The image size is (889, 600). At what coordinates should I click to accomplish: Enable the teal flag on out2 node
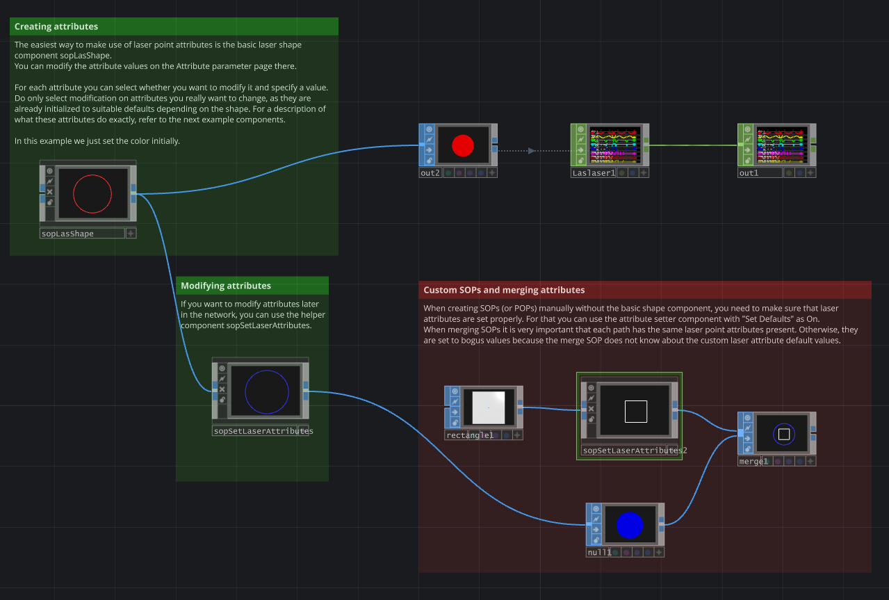448,173
